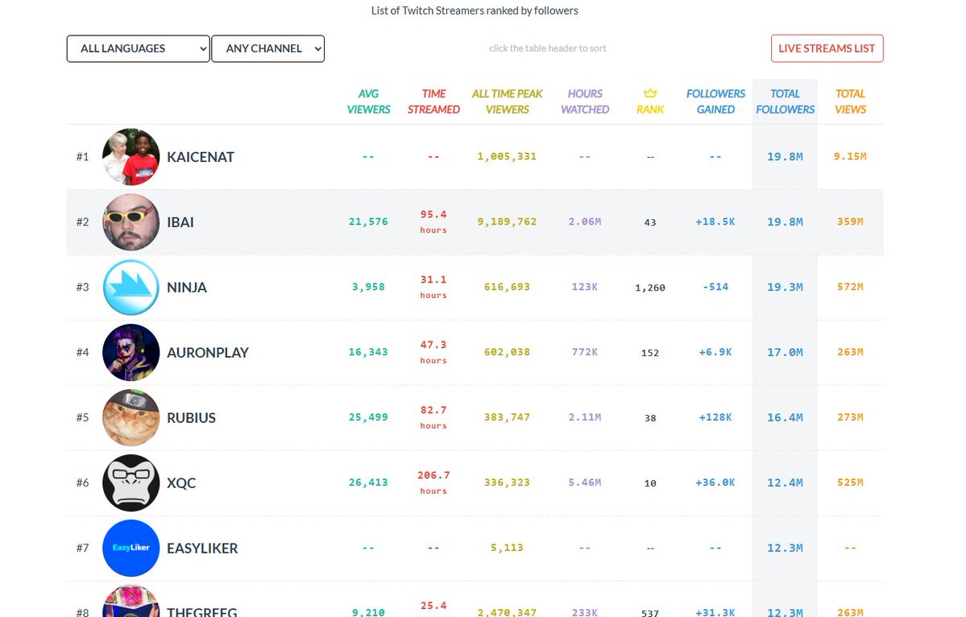Click the #1 rank number
Viewport: 966px width, 617px height.
[x=82, y=157]
